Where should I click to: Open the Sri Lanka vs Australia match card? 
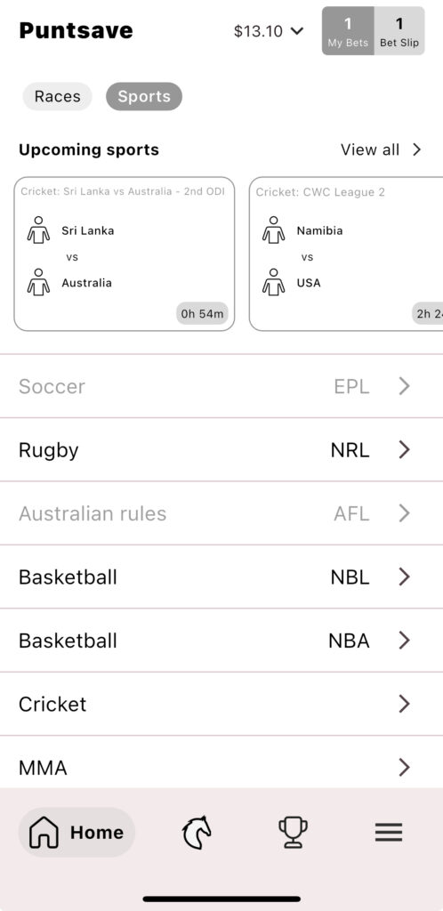click(125, 254)
